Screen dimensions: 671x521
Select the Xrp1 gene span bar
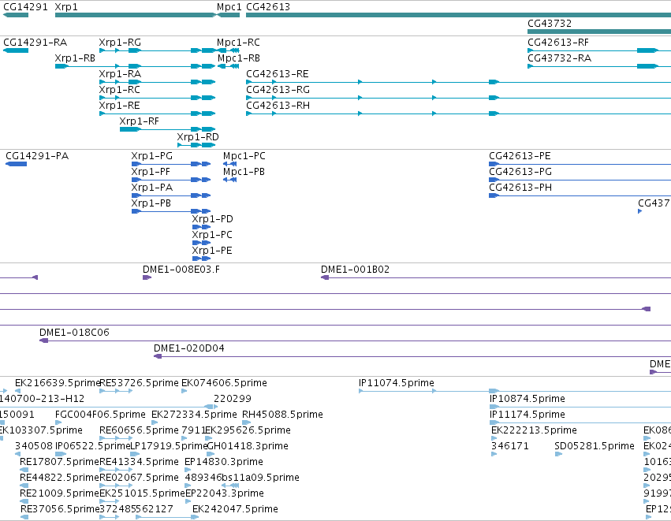136,15
